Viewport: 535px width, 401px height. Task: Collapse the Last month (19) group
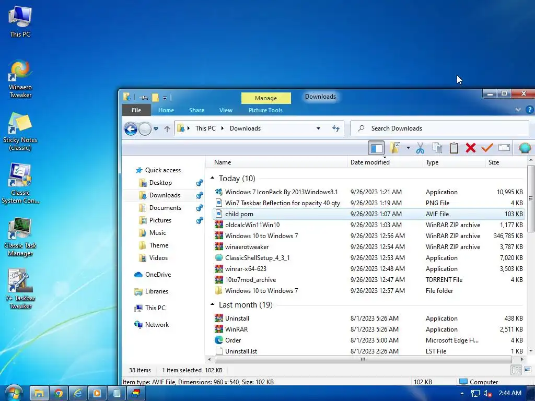coord(212,304)
